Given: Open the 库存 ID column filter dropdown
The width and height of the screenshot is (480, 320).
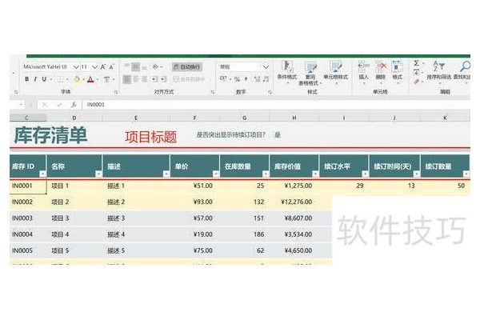Looking at the screenshot, I should [42, 174].
